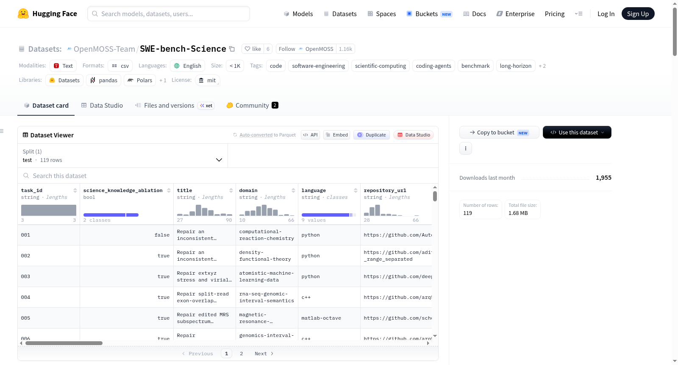Click the Hugging Face logo icon
678x365 pixels.
pyautogui.click(x=23, y=14)
